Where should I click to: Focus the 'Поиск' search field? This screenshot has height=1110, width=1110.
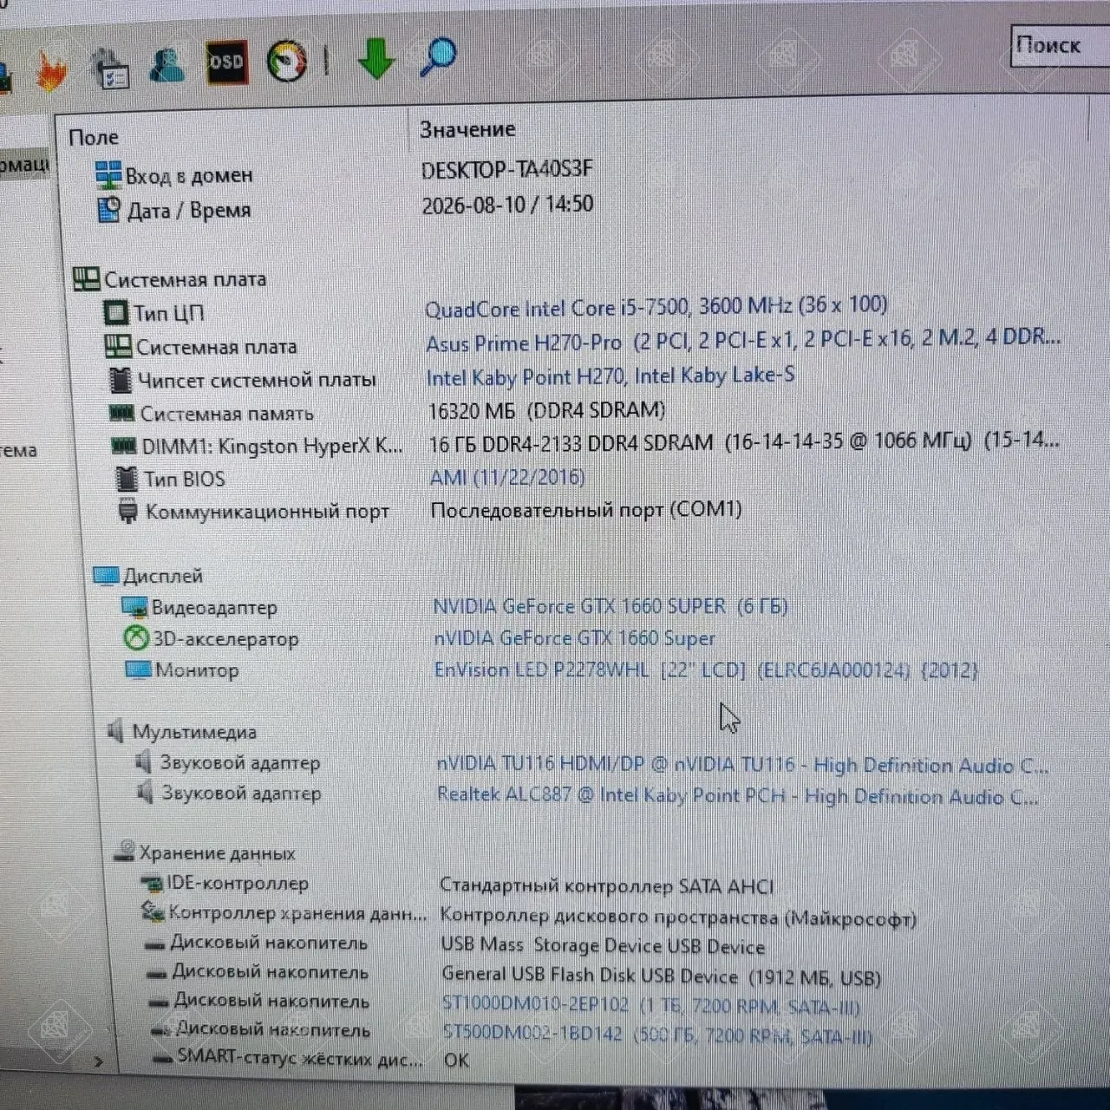click(1060, 45)
